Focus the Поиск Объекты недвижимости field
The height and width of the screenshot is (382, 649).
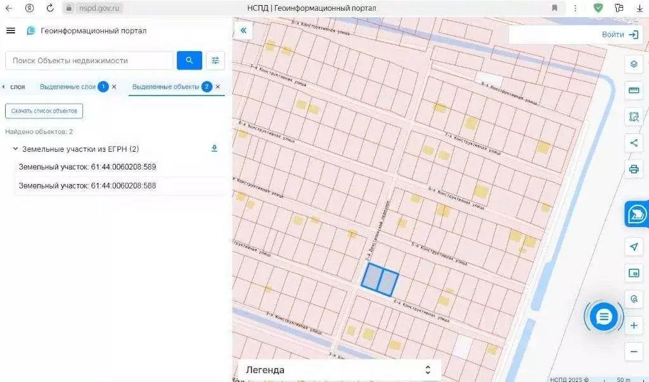click(89, 60)
